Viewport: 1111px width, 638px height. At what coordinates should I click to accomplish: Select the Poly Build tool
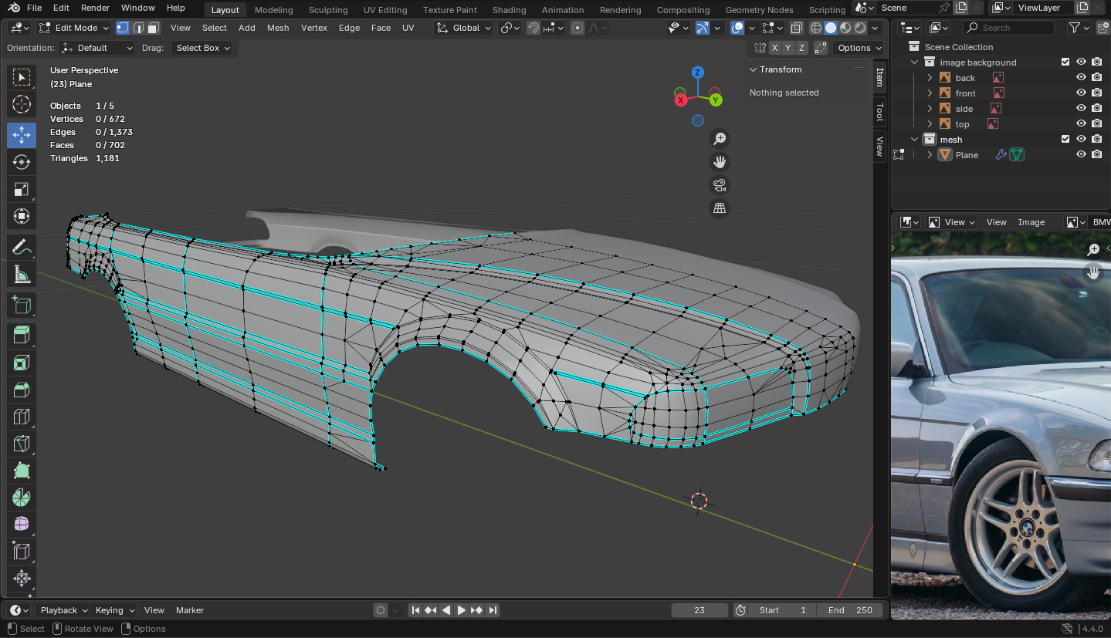22,471
